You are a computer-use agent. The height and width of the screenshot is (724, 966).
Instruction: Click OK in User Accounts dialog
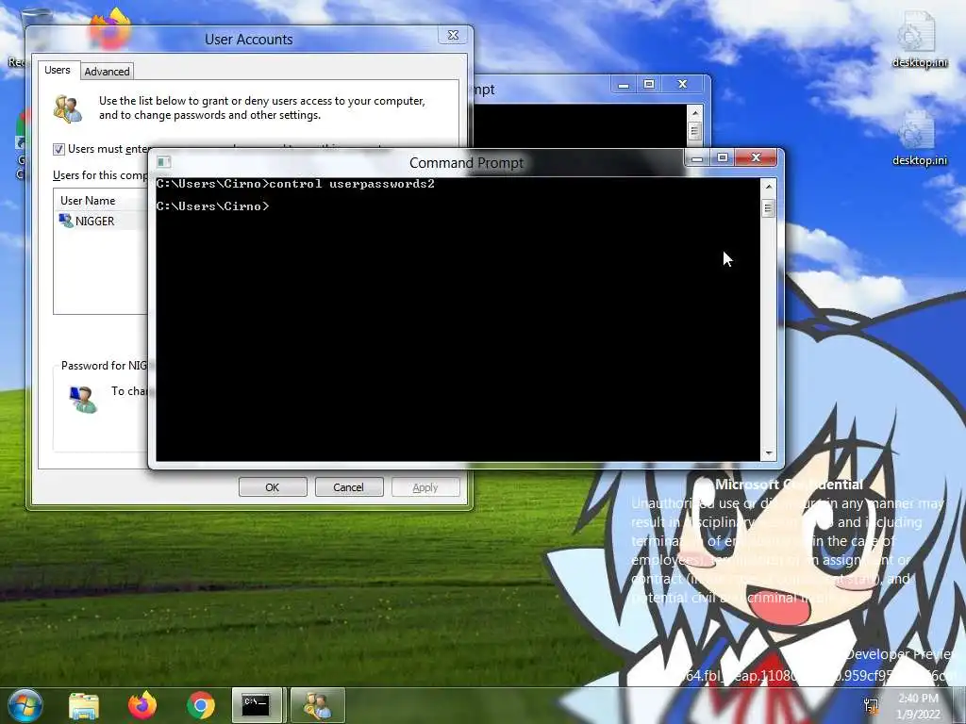click(273, 487)
